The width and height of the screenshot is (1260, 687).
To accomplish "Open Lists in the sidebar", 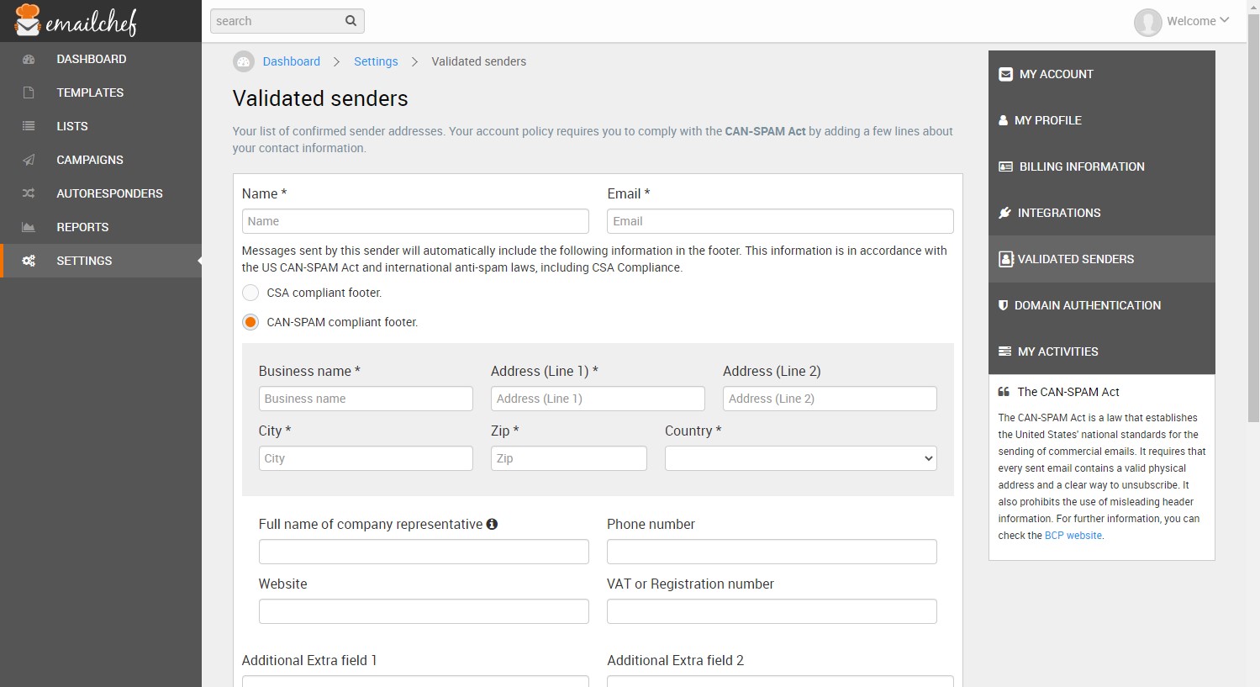I will pos(101,126).
